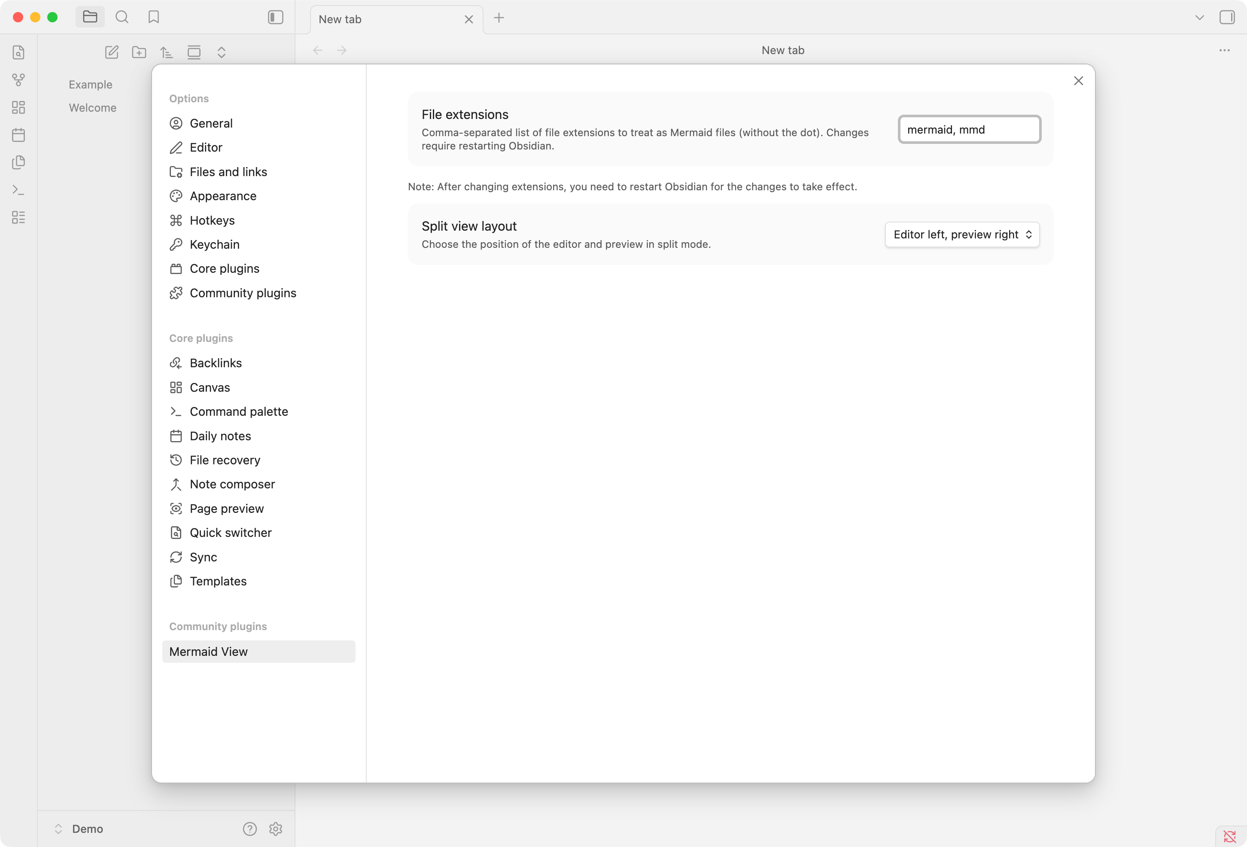1247x847 pixels.
Task: Select Community plugins in Options
Action: tap(243, 293)
